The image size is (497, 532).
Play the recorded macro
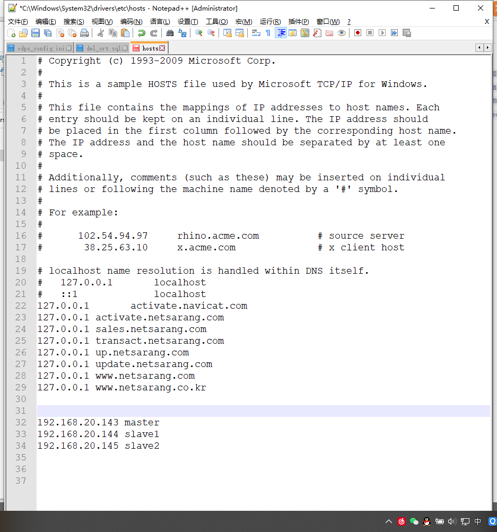tap(382, 33)
